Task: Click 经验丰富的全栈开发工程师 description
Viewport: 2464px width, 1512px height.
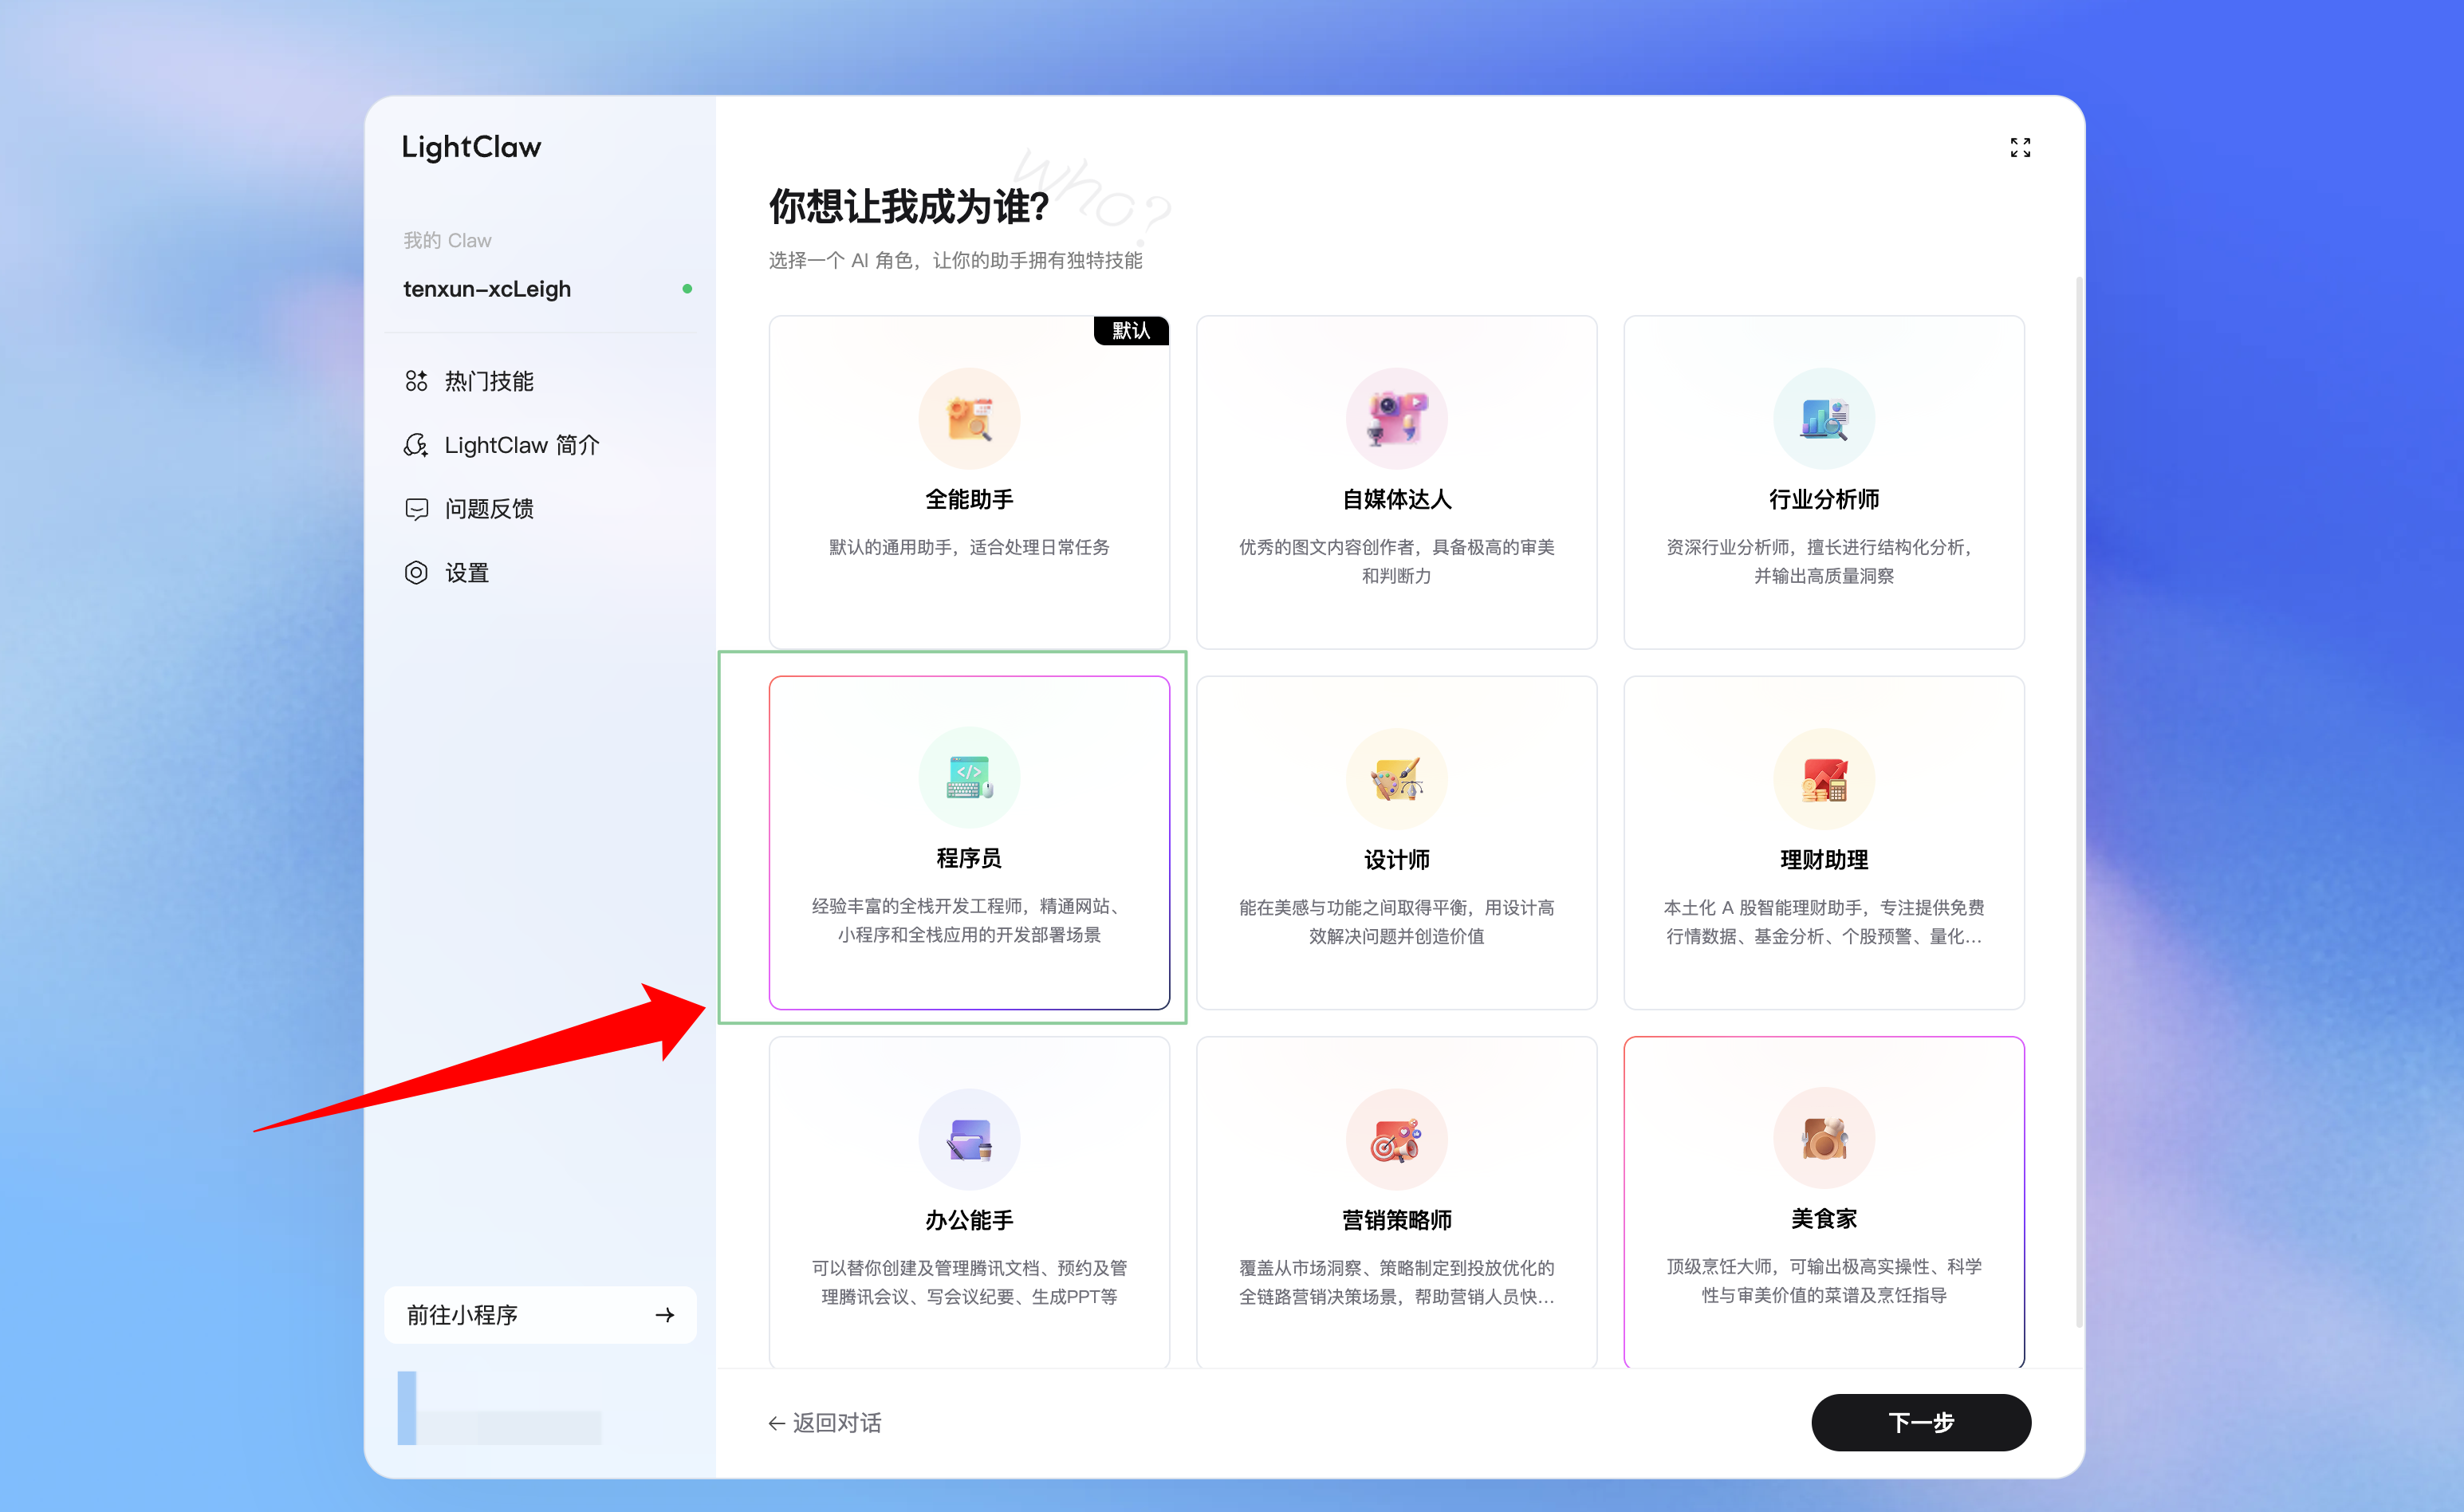Action: coord(969,920)
